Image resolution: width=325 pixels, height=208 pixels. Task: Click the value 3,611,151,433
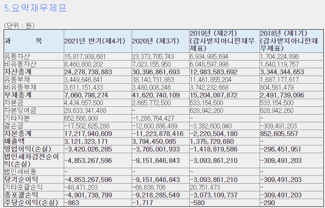click(84, 87)
